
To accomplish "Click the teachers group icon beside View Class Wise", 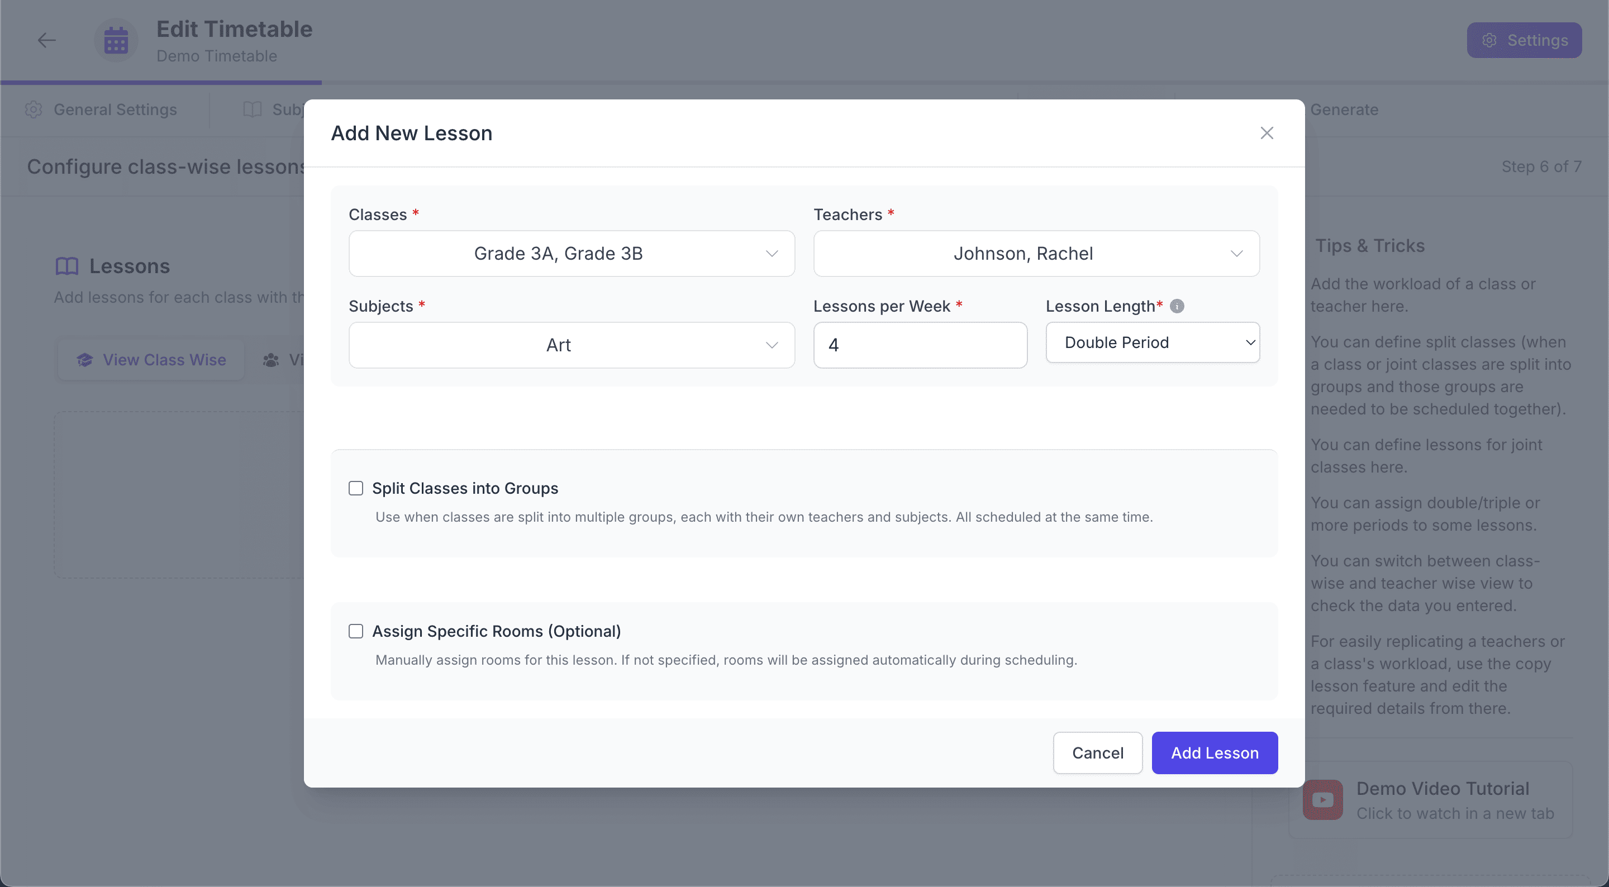I will [271, 360].
